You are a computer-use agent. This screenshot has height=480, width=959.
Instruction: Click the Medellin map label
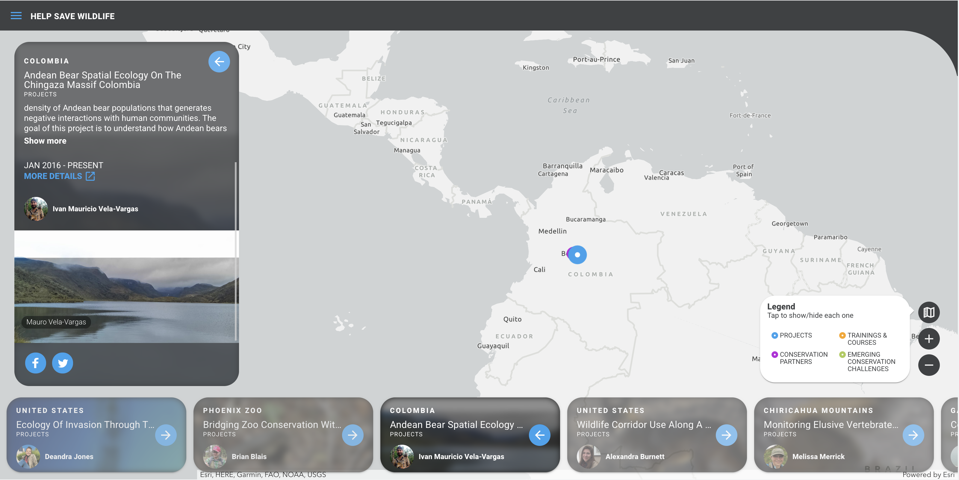tap(553, 231)
